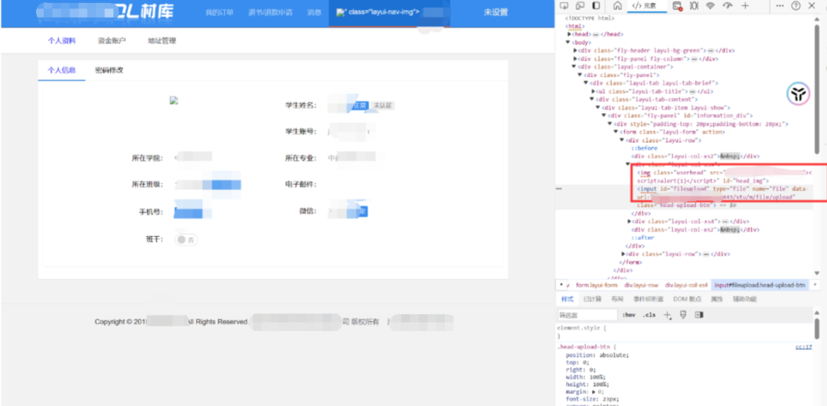
Task: Open the 辅助功能 accessibility tab
Action: pyautogui.click(x=744, y=299)
